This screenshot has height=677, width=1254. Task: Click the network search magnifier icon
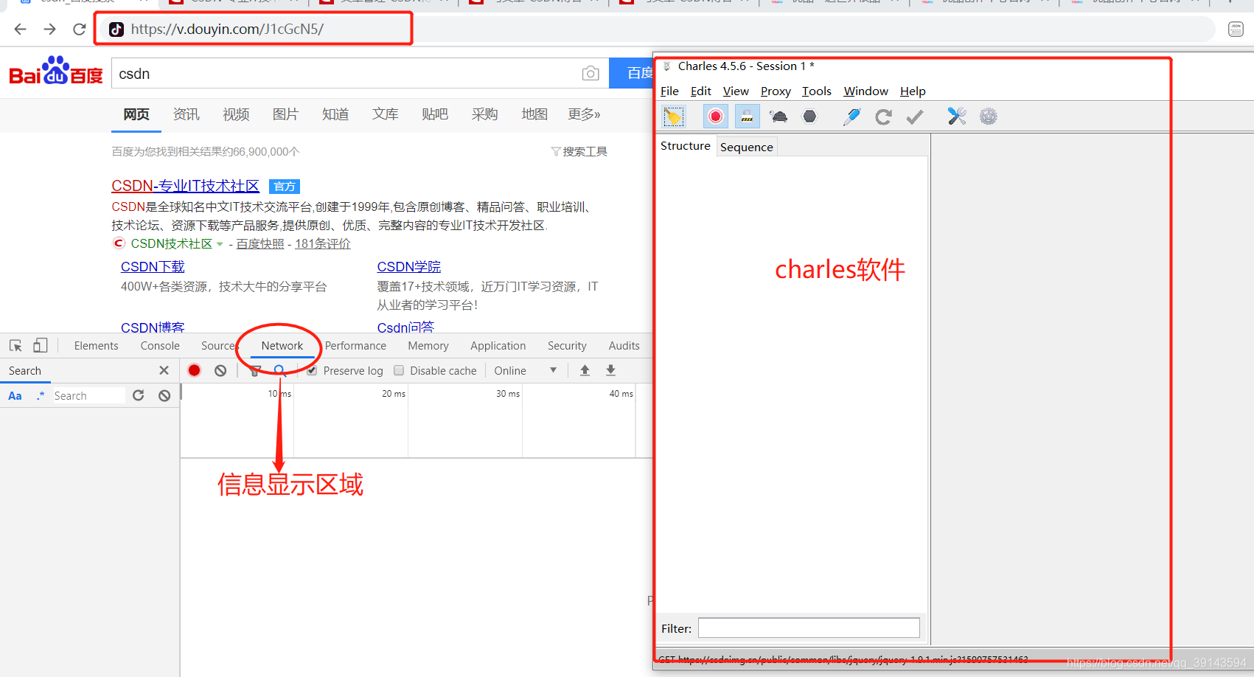point(279,370)
